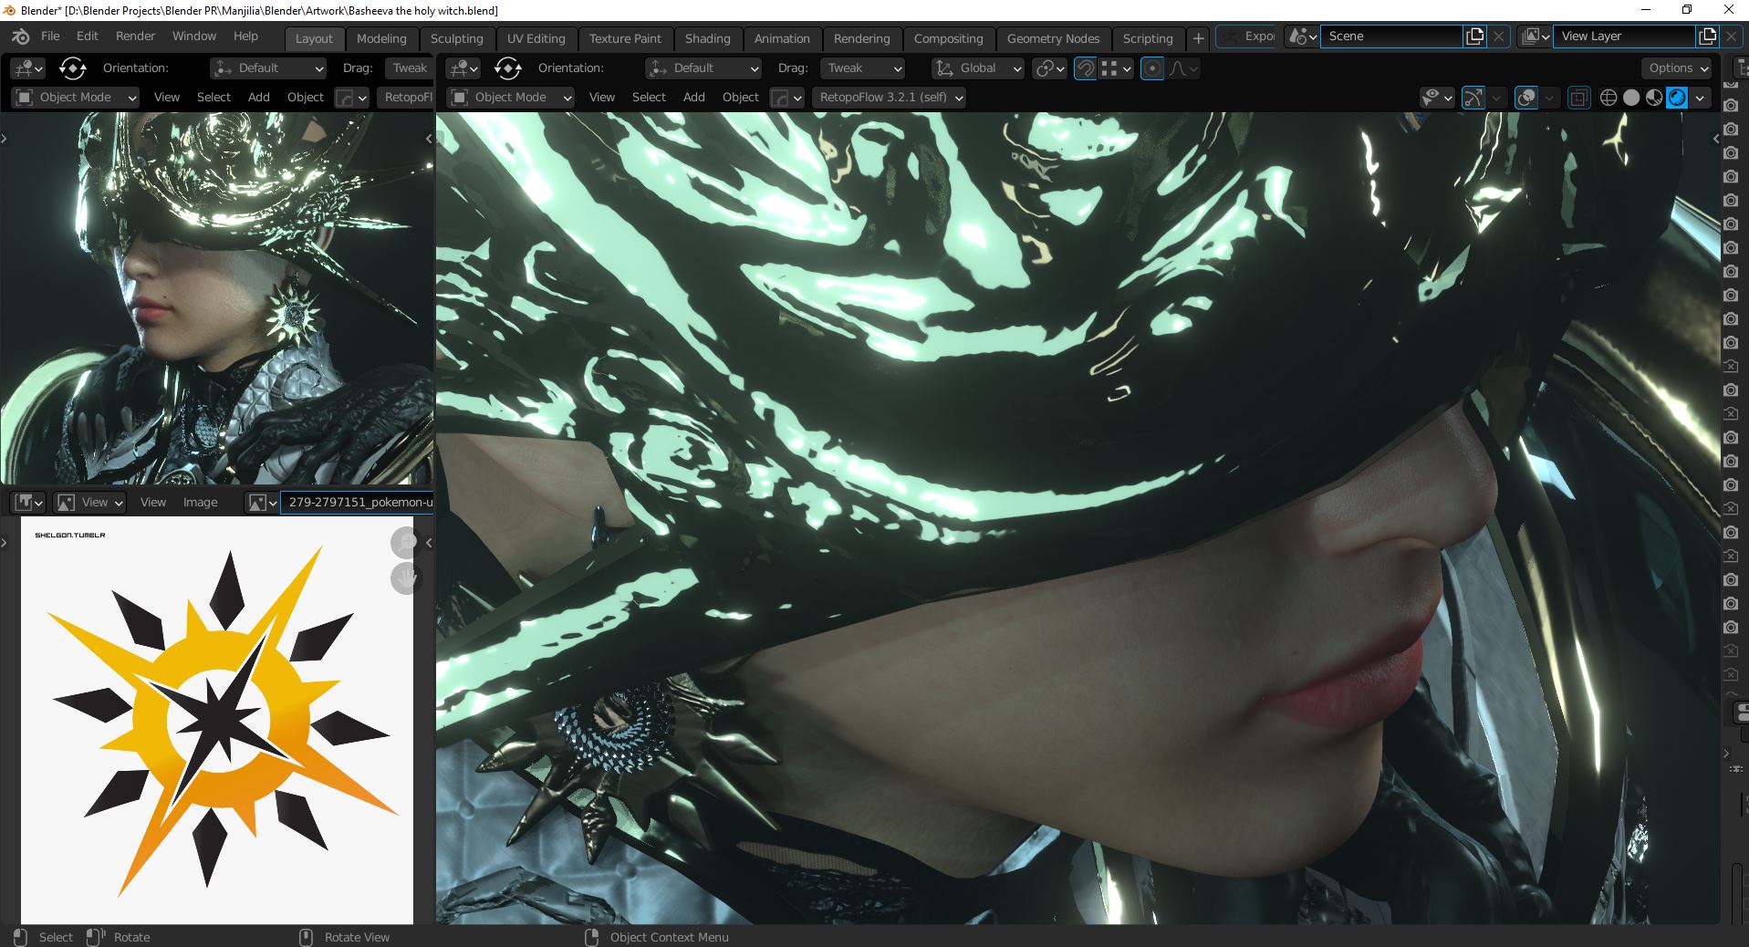This screenshot has width=1749, height=947.
Task: Open the viewport shading options dropdown arrow
Action: (1700, 98)
